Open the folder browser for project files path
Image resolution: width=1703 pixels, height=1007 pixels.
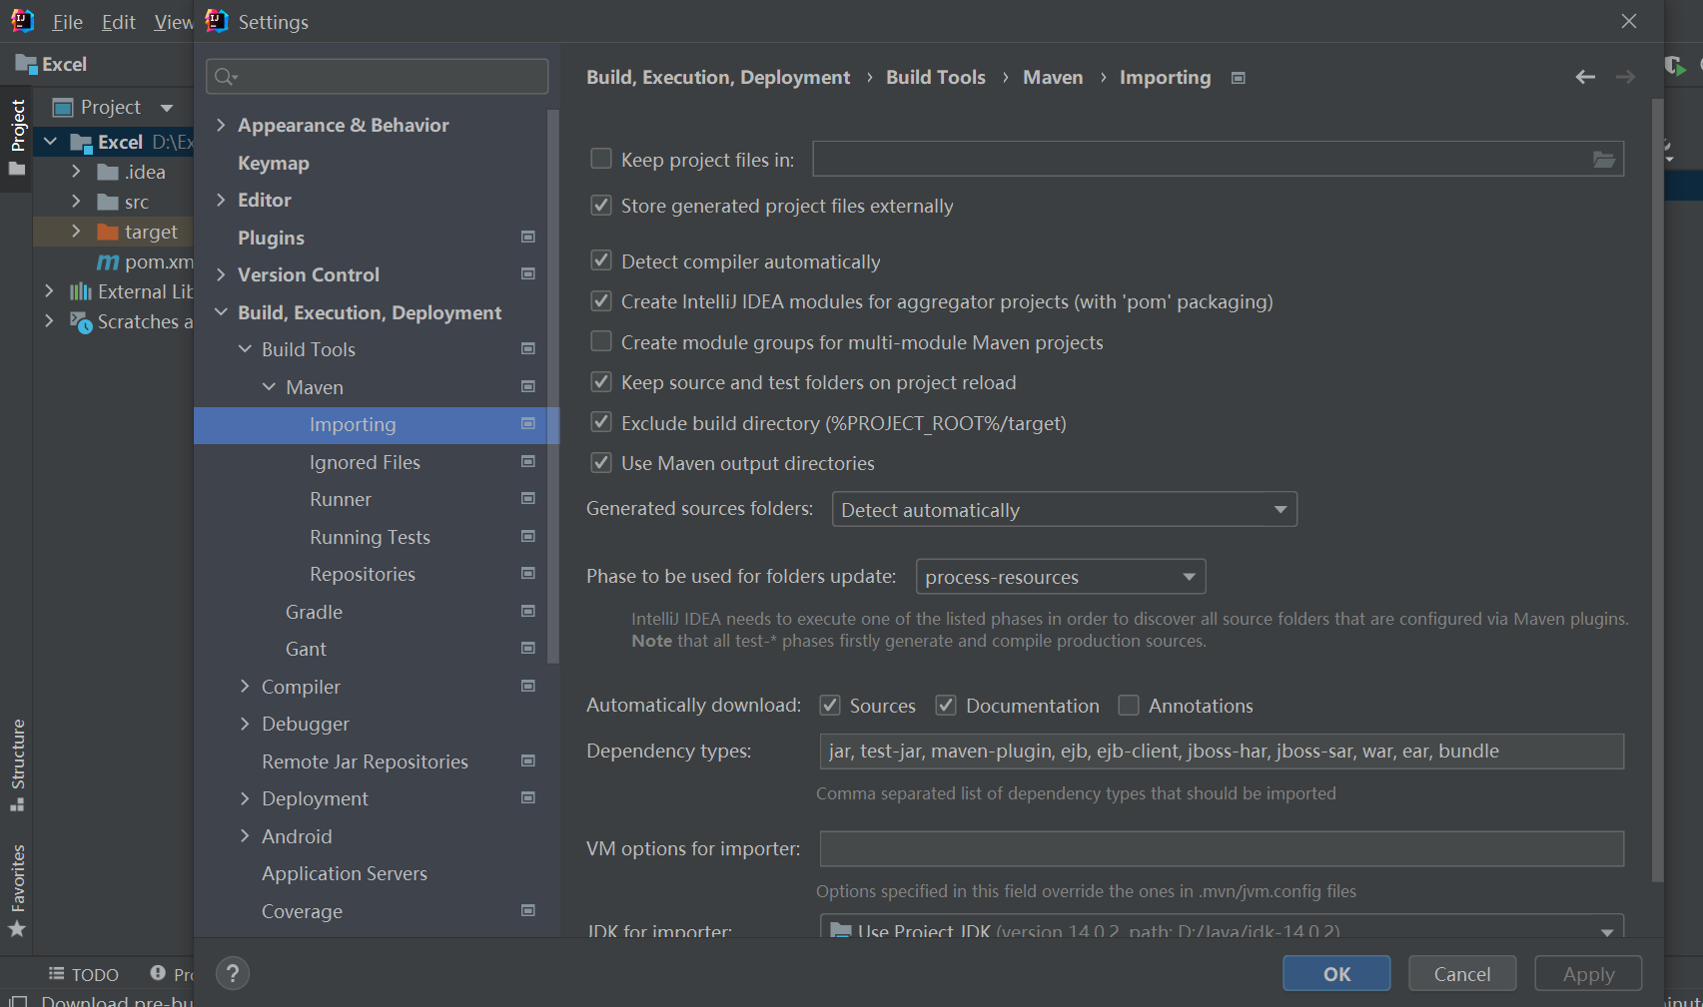point(1604,159)
